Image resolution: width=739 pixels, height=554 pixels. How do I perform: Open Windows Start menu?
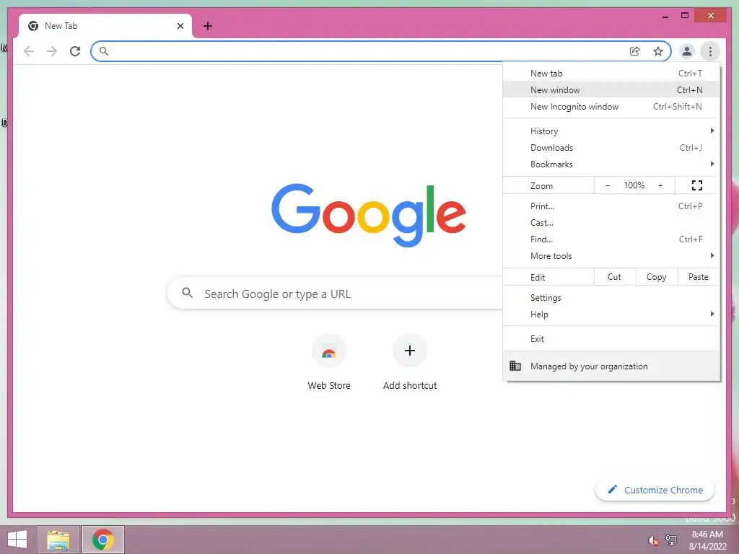click(x=17, y=540)
